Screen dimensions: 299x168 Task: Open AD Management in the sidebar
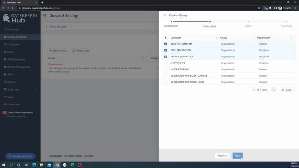pyautogui.click(x=16, y=59)
